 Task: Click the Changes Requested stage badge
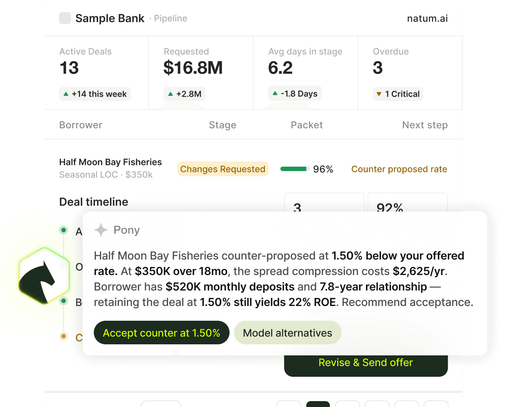tap(222, 169)
